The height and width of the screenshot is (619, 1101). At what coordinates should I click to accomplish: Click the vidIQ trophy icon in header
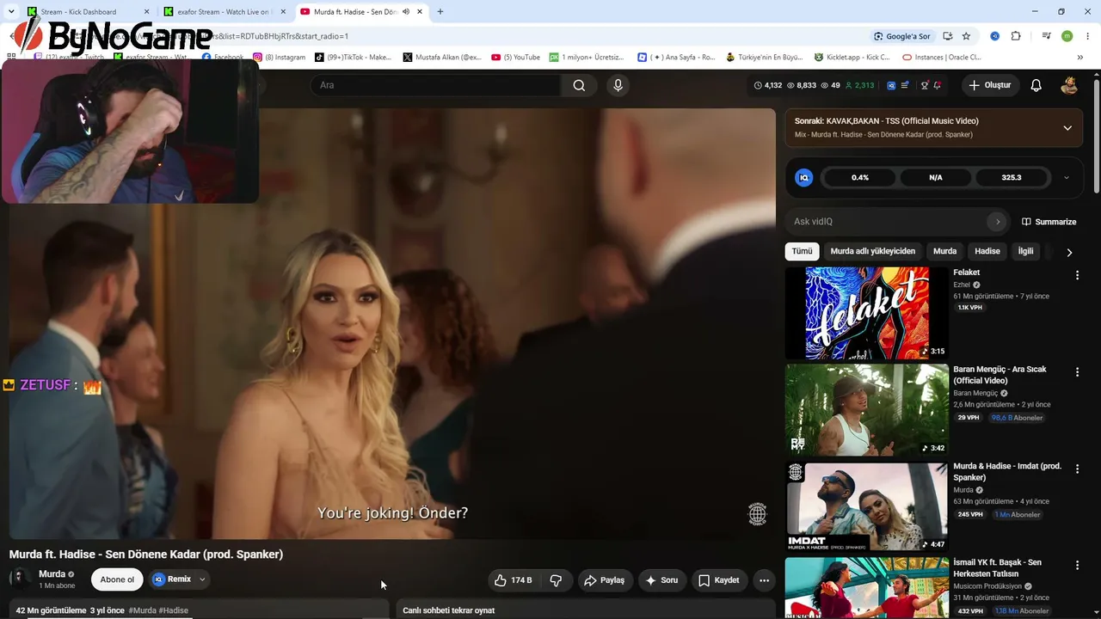(925, 85)
